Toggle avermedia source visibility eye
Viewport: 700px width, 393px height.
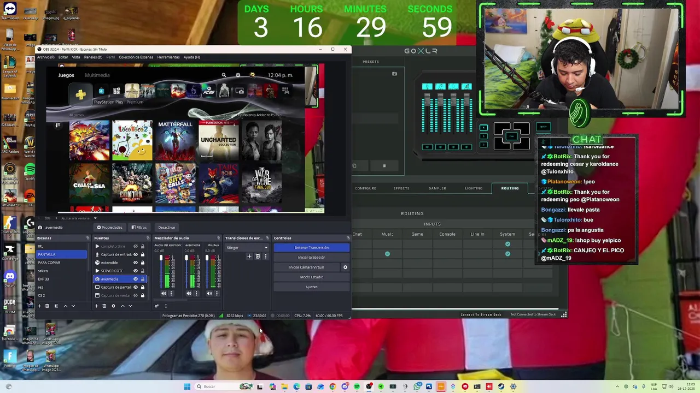[x=136, y=279]
